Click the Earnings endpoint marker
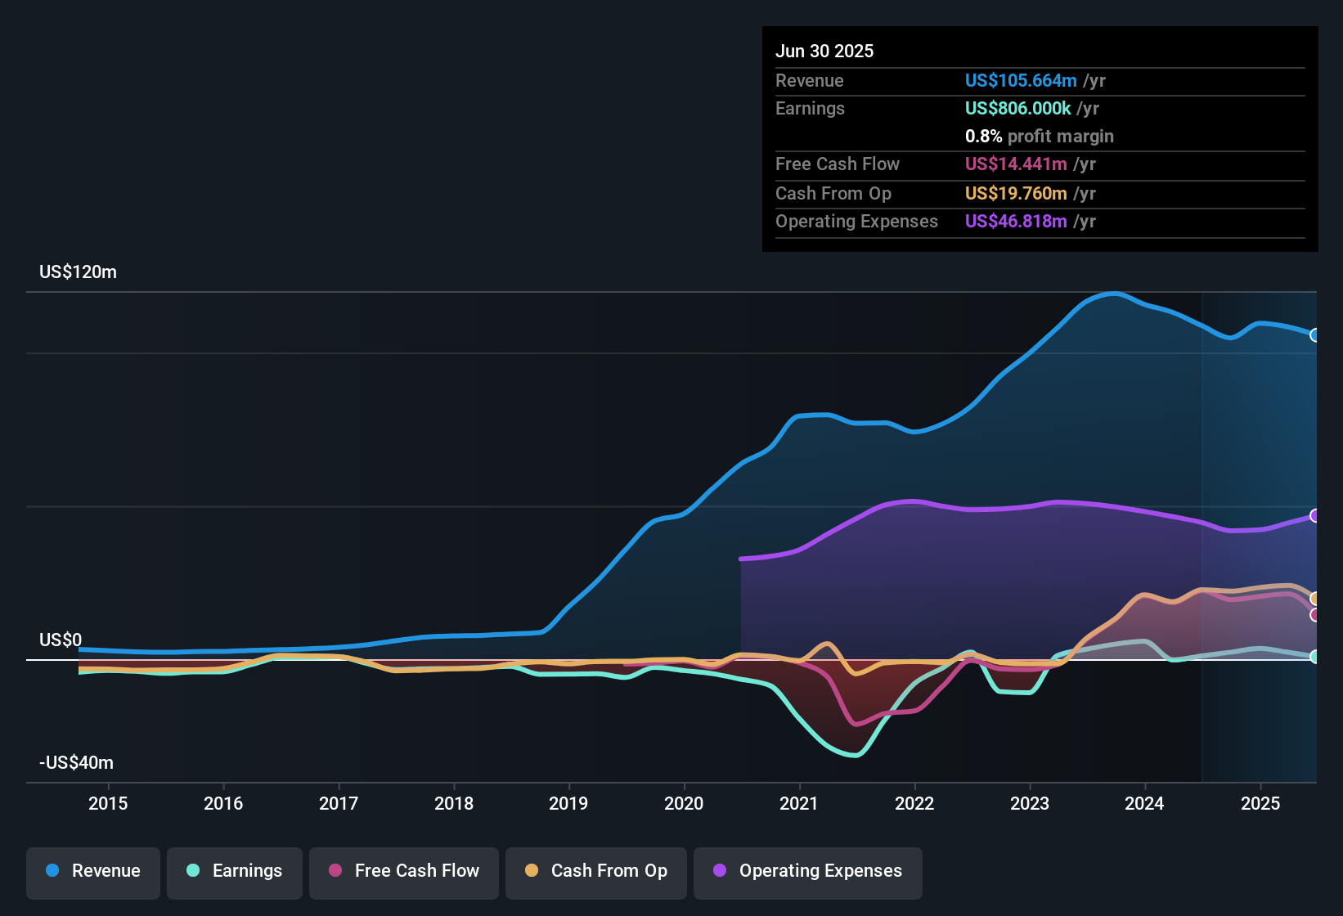 pos(1314,656)
